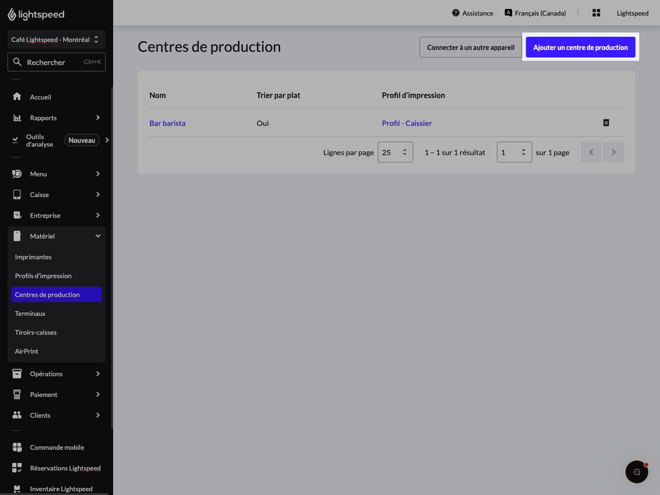Click Connecter à un autre appareil

pyautogui.click(x=470, y=47)
